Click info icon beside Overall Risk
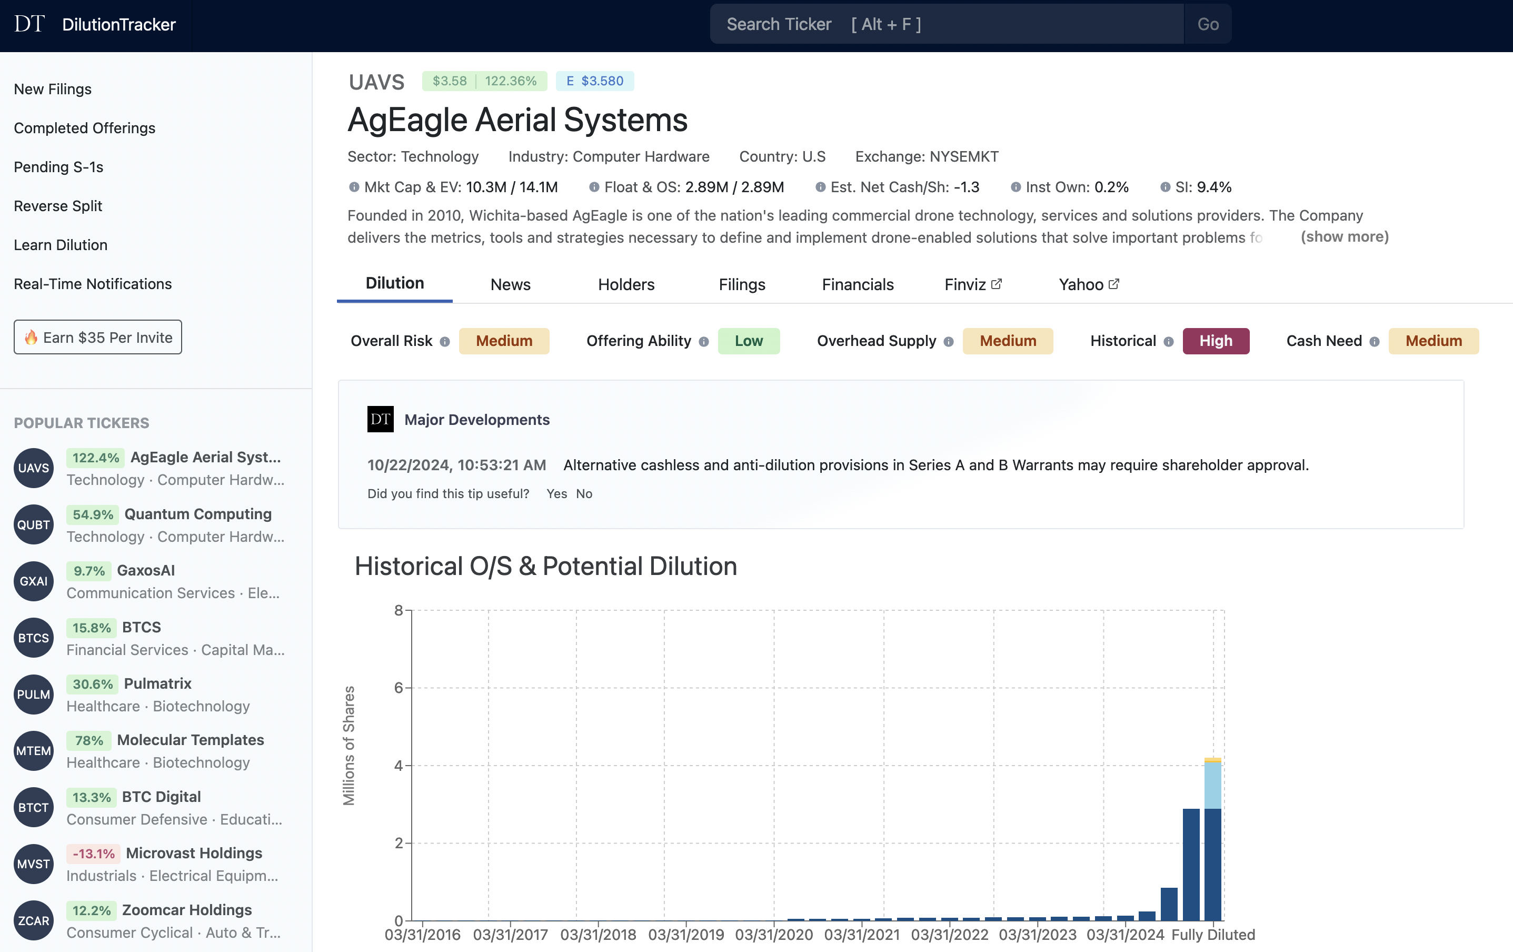 pos(445,342)
